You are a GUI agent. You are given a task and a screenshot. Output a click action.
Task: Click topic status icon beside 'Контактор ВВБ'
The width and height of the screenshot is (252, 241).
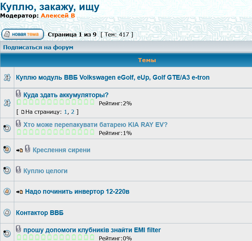(x=7, y=213)
